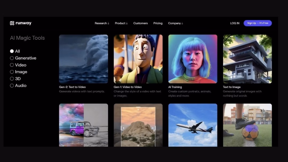
Task: Click the Runway logo icon
Action: point(12,23)
